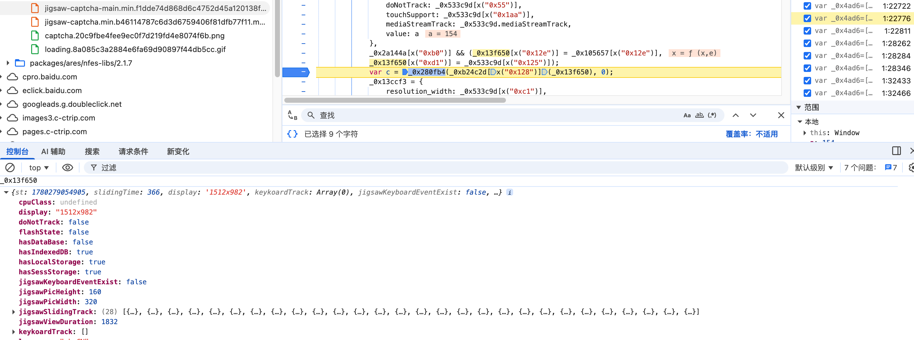914x340 pixels.
Task: Clear the console with the ban icon
Action: pyautogui.click(x=10, y=167)
